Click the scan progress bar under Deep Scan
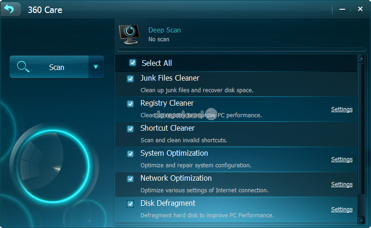The width and height of the screenshot is (371, 228). coord(242,50)
